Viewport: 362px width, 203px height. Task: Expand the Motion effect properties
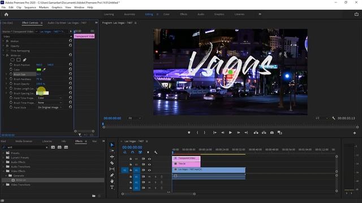(3, 41)
